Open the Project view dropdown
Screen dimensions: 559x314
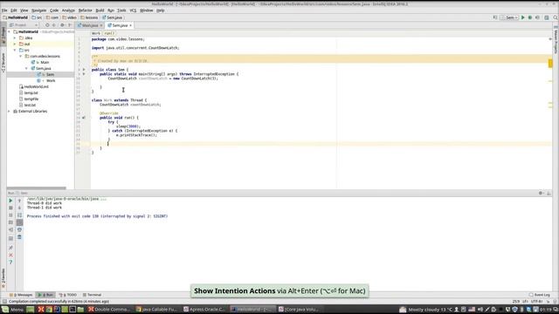click(x=24, y=25)
